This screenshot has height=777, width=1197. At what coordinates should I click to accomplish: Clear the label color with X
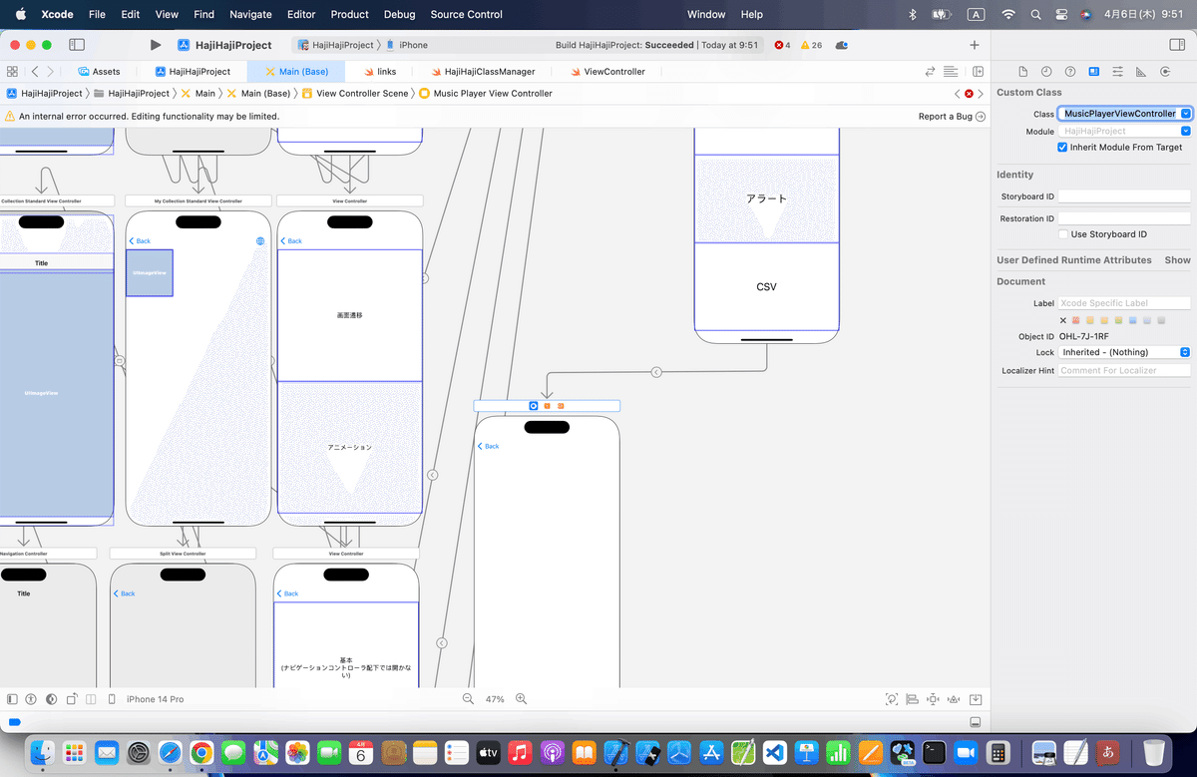[1062, 320]
